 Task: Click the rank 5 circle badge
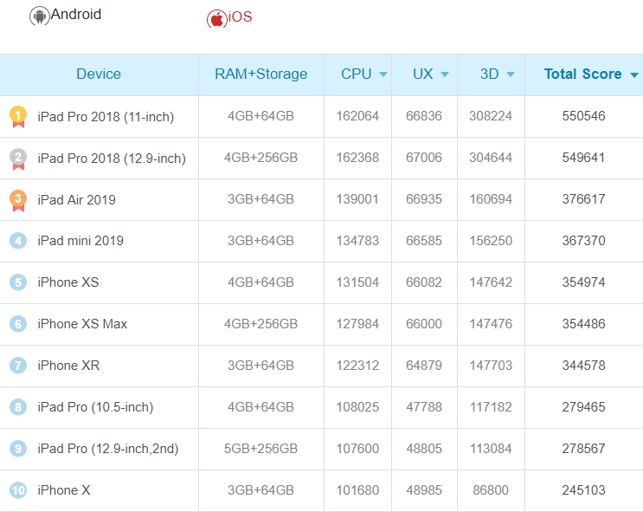pyautogui.click(x=18, y=282)
